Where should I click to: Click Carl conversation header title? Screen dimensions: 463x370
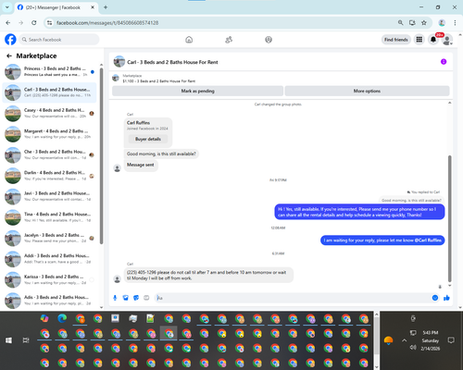(x=172, y=62)
